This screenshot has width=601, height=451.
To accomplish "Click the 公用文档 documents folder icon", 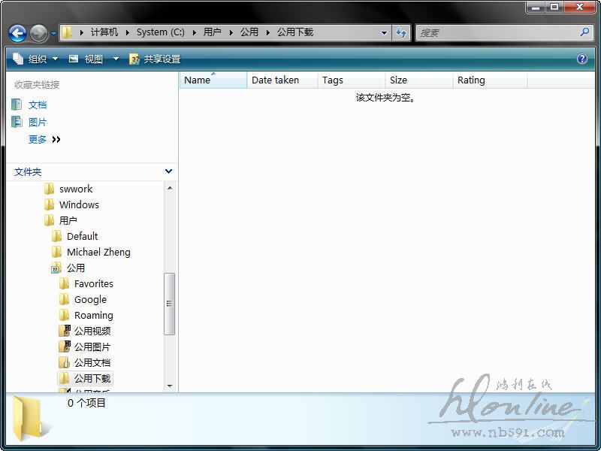I will [65, 362].
